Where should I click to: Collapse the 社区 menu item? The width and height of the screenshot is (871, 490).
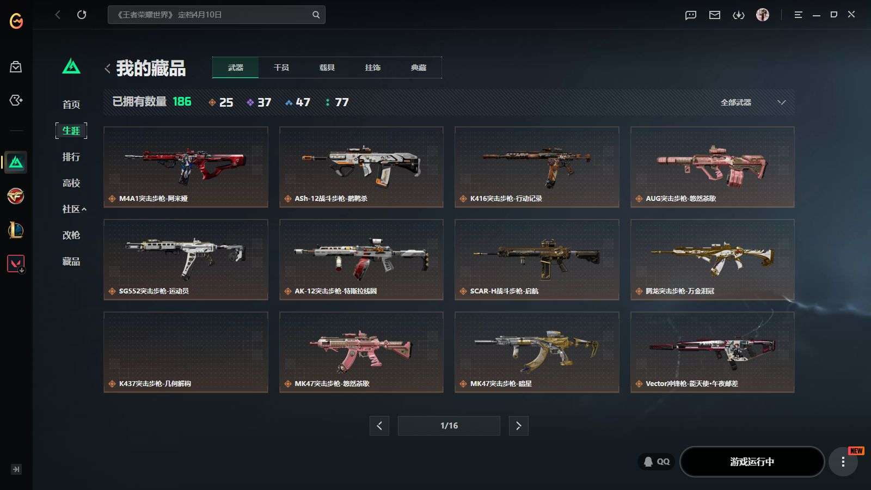(x=74, y=209)
